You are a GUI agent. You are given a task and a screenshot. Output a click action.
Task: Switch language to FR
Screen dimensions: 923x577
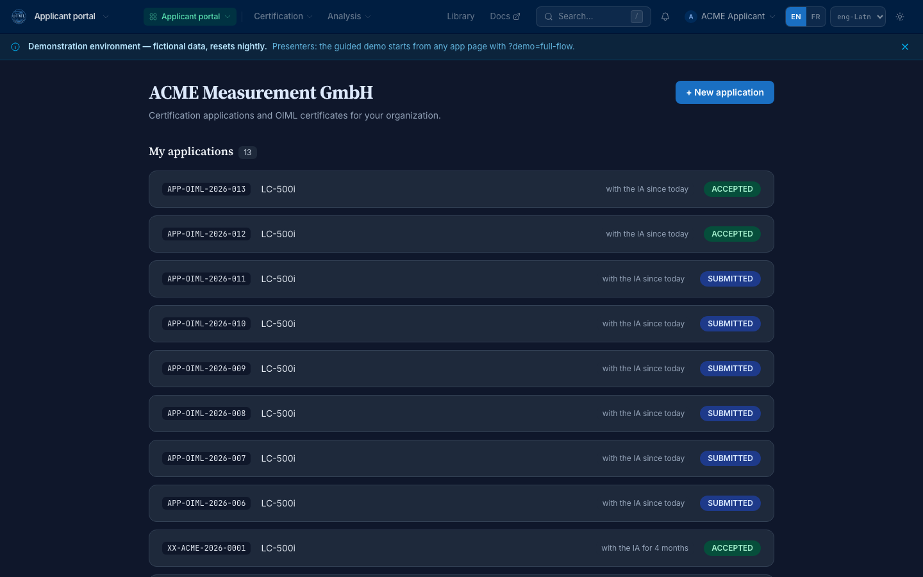(815, 17)
